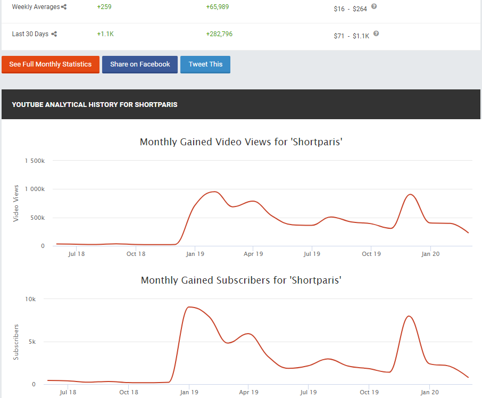Click Jan 20 label on subscribers chart
Image resolution: width=482 pixels, height=398 pixels.
coord(430,392)
